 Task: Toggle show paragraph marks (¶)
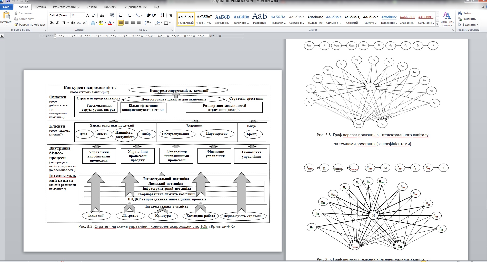click(171, 15)
